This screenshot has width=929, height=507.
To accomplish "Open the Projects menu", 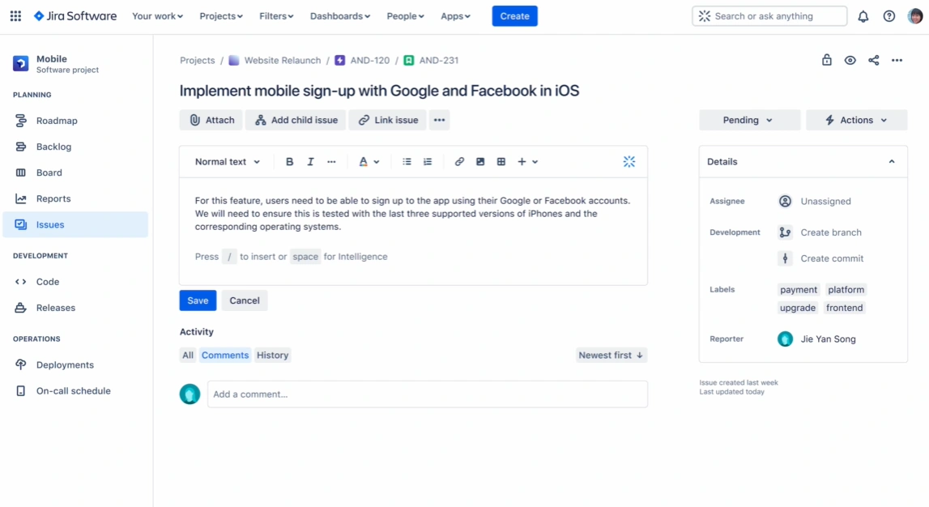I will point(221,16).
